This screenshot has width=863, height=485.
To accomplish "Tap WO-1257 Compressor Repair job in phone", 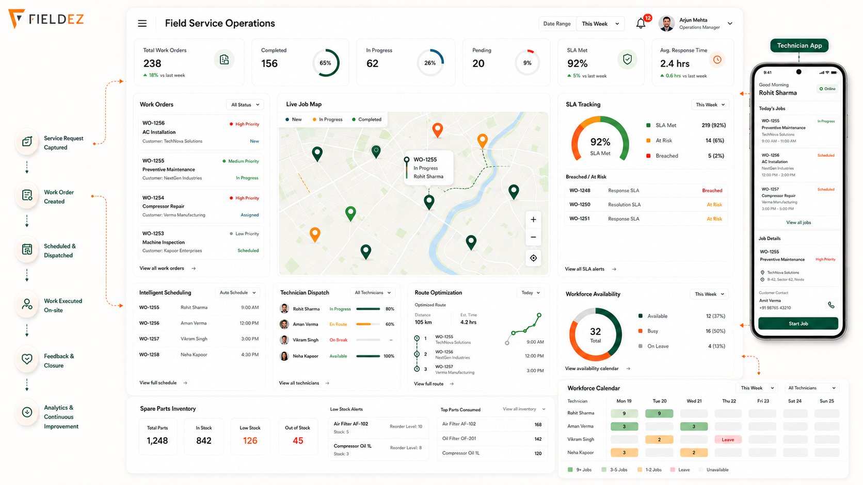I will pyautogui.click(x=798, y=199).
